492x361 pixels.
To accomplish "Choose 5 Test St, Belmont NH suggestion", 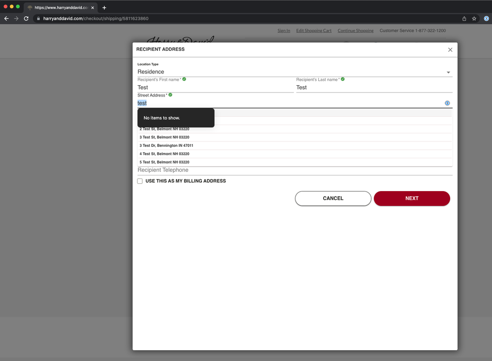I will coord(164,162).
